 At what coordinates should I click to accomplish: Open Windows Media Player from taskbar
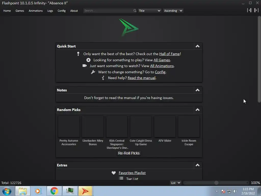tap(38, 191)
